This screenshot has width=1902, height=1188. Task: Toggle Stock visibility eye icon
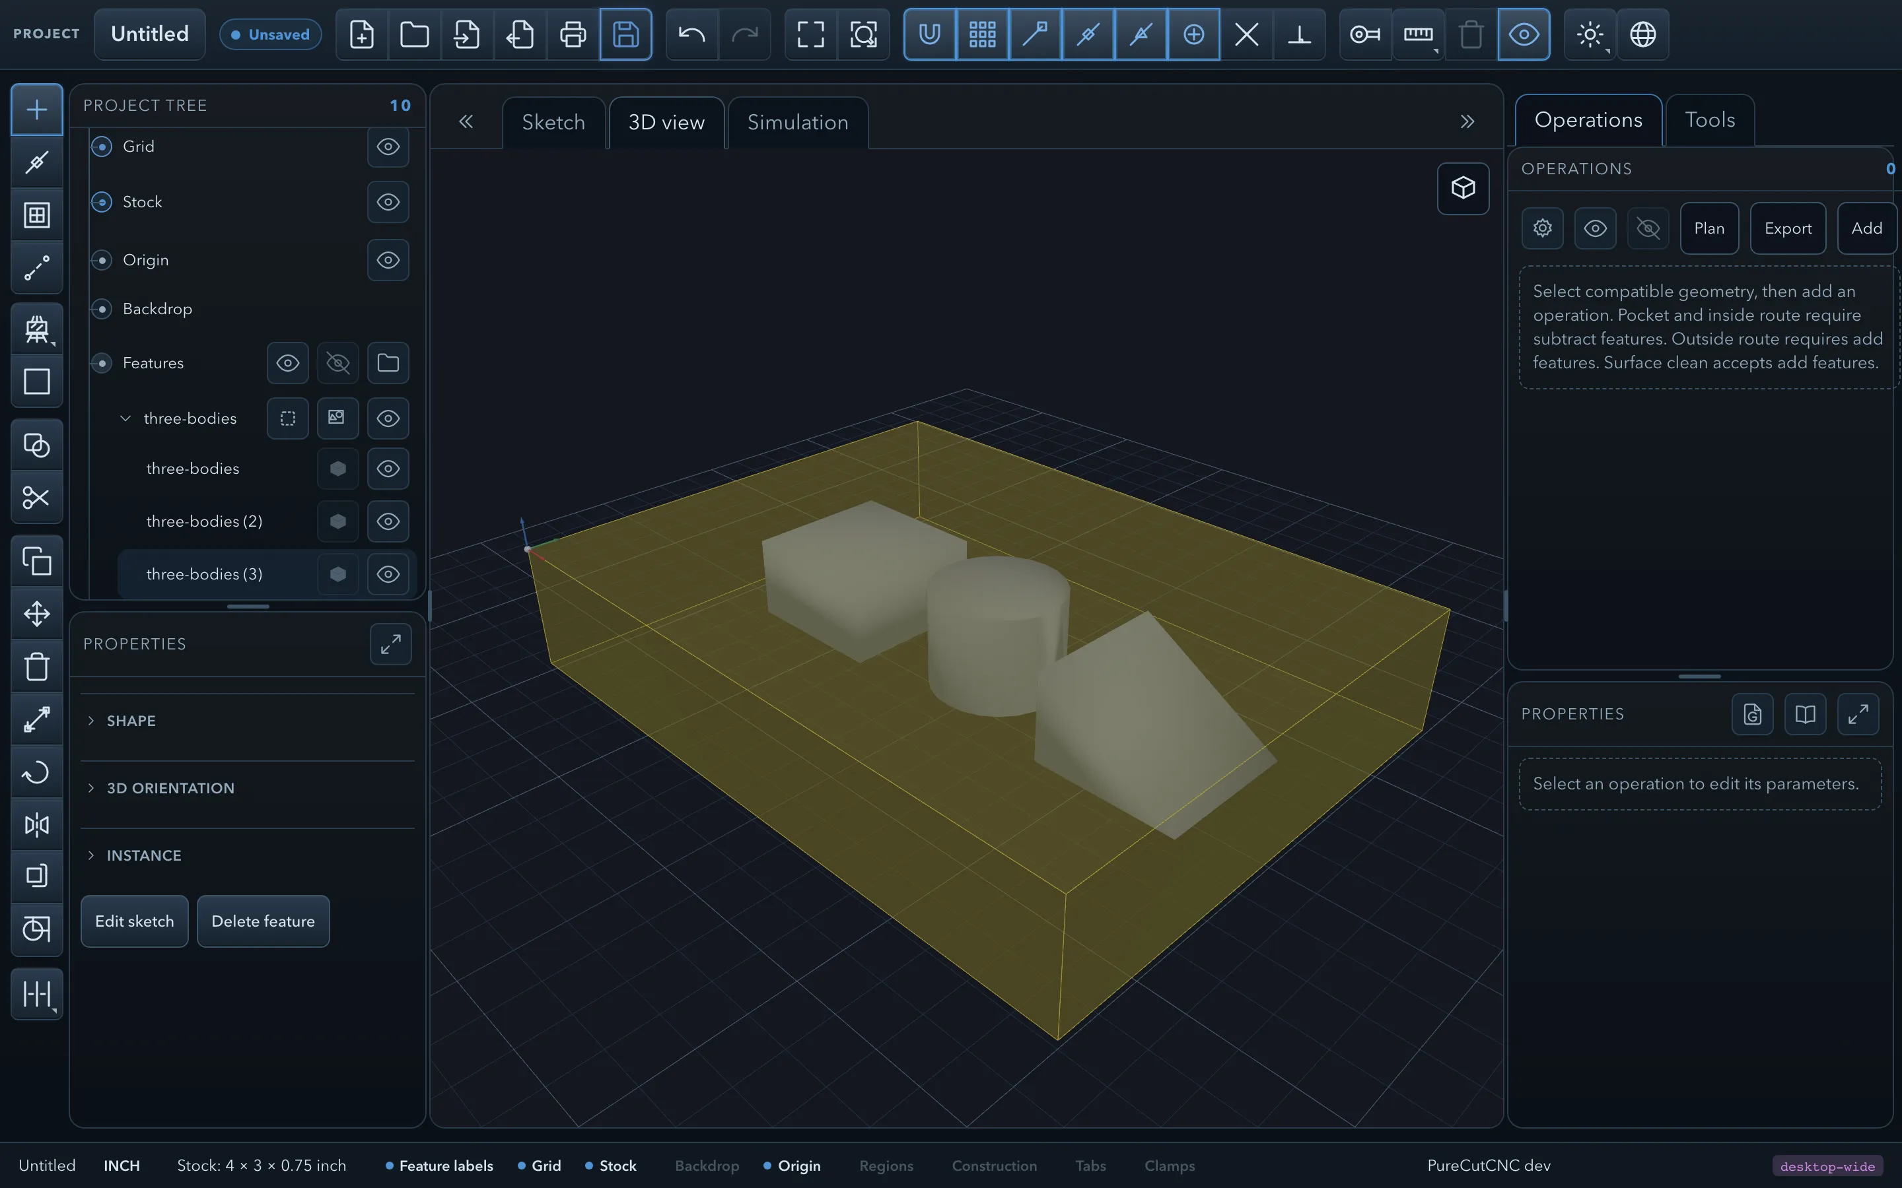pyautogui.click(x=388, y=202)
